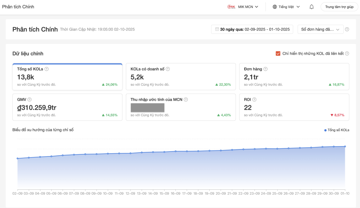
Task: Open the MIK MCN account dropdown
Action: pos(248,7)
